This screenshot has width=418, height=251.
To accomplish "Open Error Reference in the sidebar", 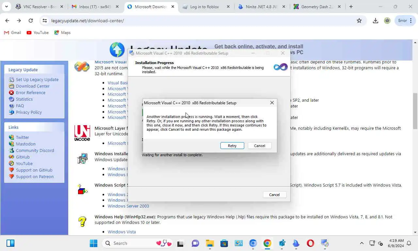I will click(31, 92).
